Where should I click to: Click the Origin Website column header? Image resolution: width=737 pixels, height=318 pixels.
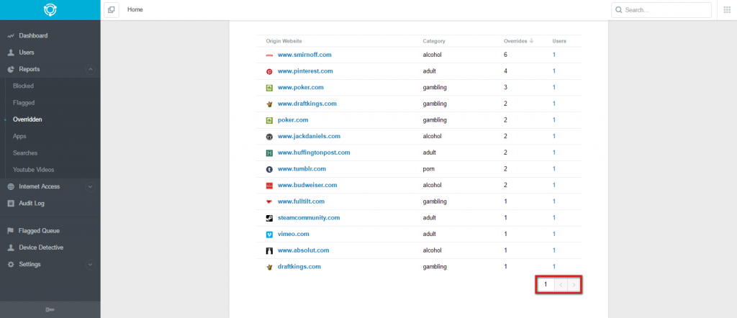tap(284, 41)
